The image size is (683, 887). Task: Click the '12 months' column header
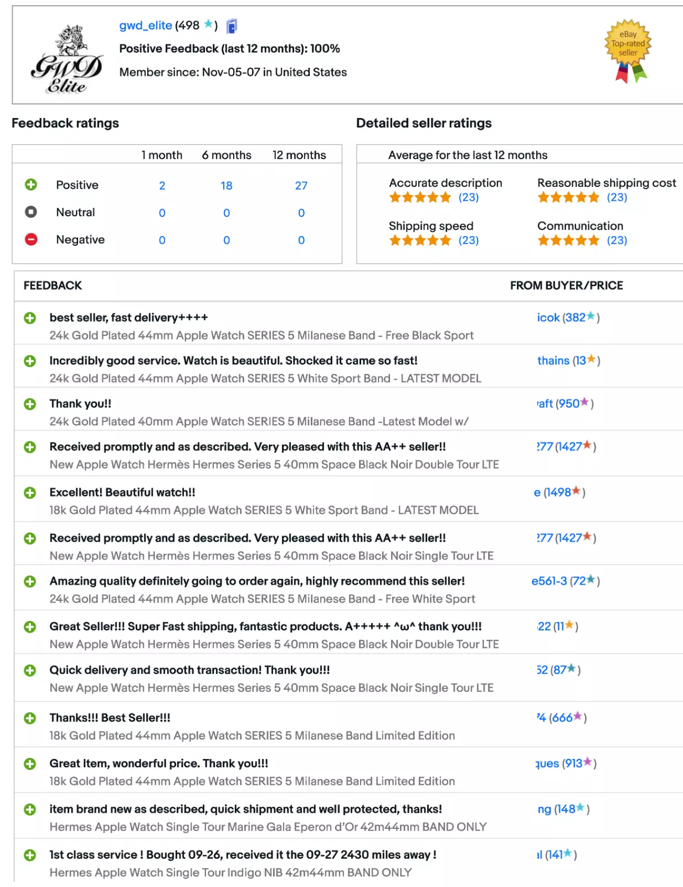(299, 155)
